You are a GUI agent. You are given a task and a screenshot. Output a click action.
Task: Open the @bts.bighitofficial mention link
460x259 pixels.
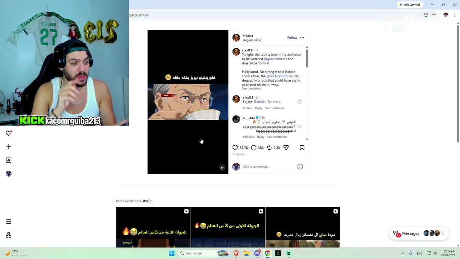(280, 76)
